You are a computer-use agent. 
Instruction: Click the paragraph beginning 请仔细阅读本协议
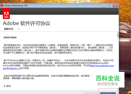click(58, 49)
